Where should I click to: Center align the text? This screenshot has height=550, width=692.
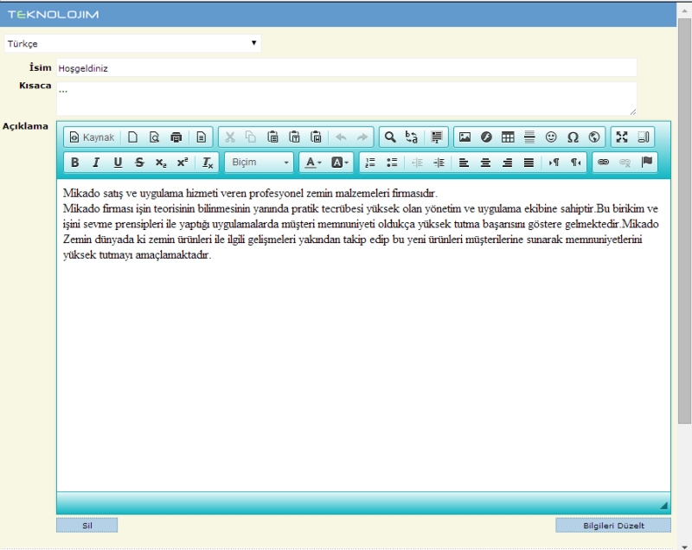pyautogui.click(x=485, y=163)
